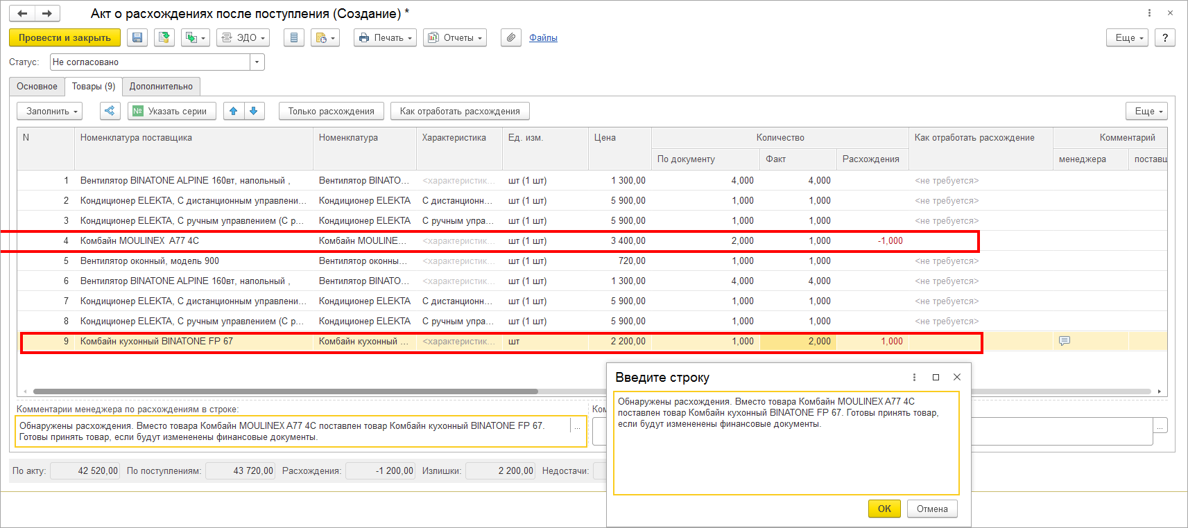
Task: Open the create-based-on dropdown icon
Action: click(x=196, y=37)
